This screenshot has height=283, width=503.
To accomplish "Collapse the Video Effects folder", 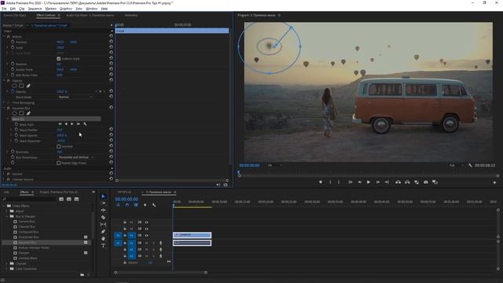I will tap(4, 206).
